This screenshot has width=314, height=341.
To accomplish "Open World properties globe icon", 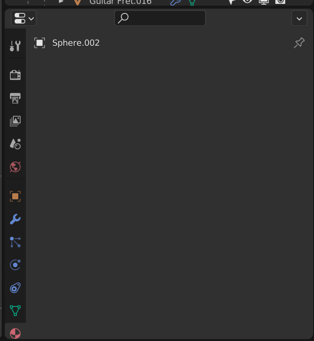I will tap(15, 167).
